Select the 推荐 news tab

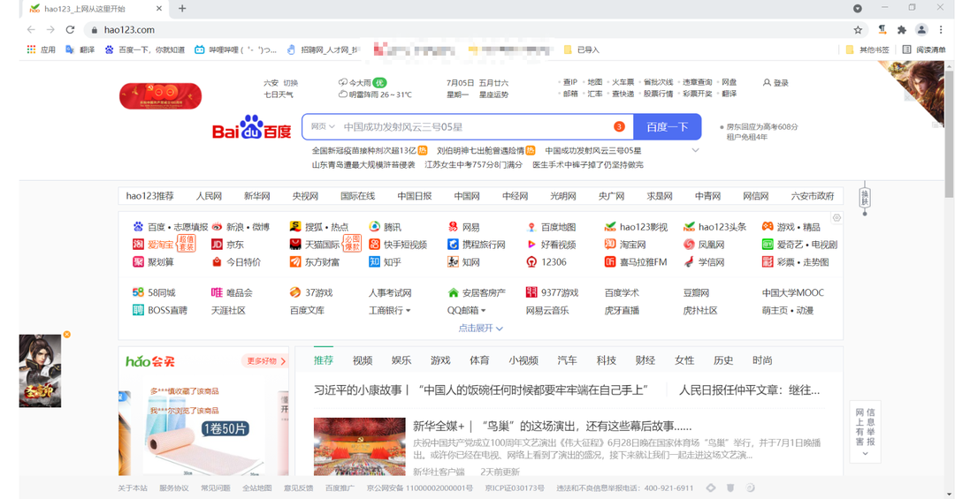(x=324, y=360)
